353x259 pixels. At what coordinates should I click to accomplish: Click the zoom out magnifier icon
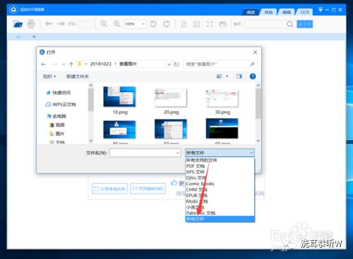pyautogui.click(x=104, y=24)
